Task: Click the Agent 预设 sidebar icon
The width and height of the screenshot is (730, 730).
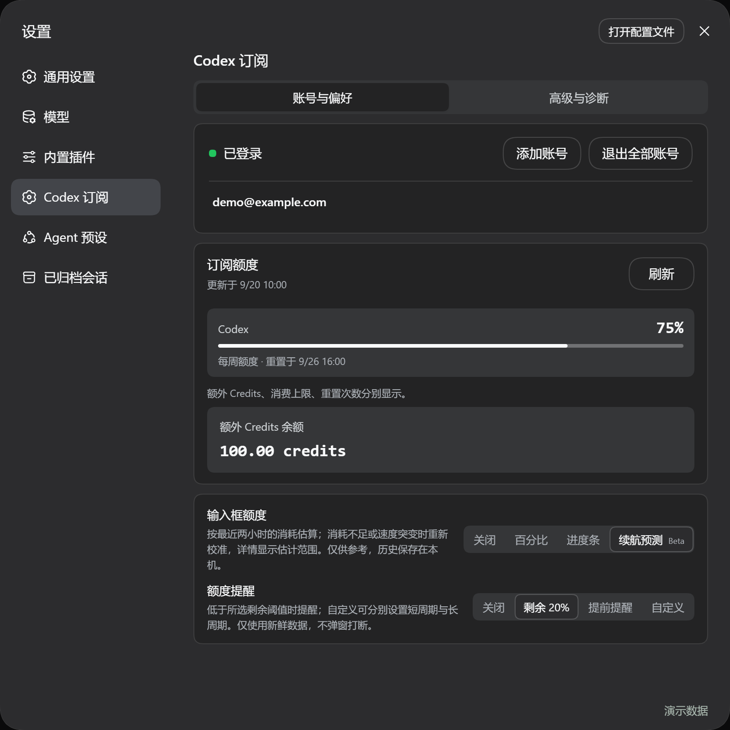Action: pyautogui.click(x=29, y=237)
